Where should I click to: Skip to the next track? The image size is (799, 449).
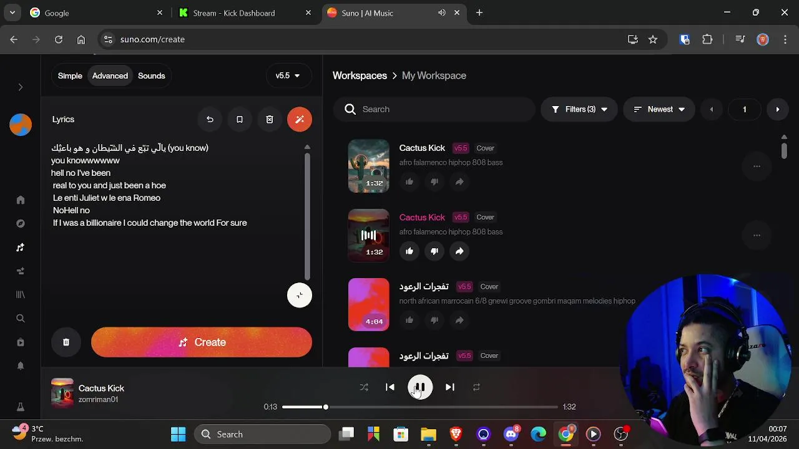449,387
